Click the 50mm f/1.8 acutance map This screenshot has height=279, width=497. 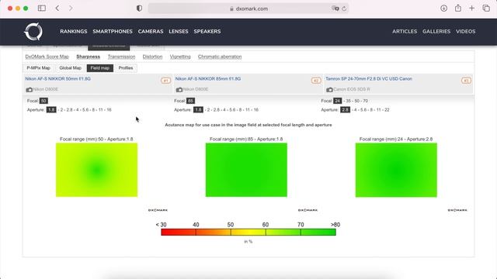pyautogui.click(x=96, y=170)
